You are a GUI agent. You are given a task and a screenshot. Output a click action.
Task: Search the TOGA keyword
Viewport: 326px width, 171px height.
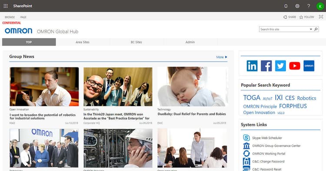[252, 98]
